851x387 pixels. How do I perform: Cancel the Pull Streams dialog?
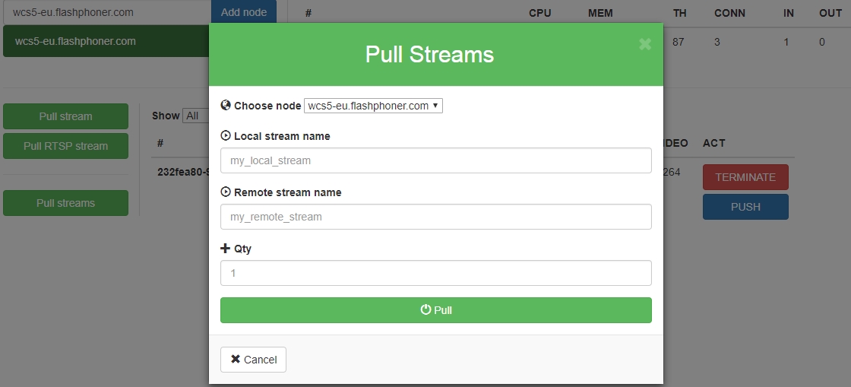253,360
